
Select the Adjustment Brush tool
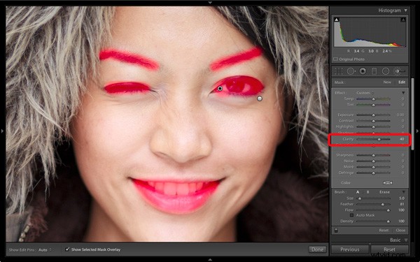coord(400,71)
